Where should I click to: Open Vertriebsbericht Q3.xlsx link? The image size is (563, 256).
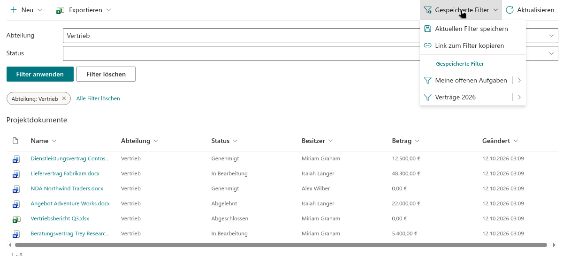60,218
